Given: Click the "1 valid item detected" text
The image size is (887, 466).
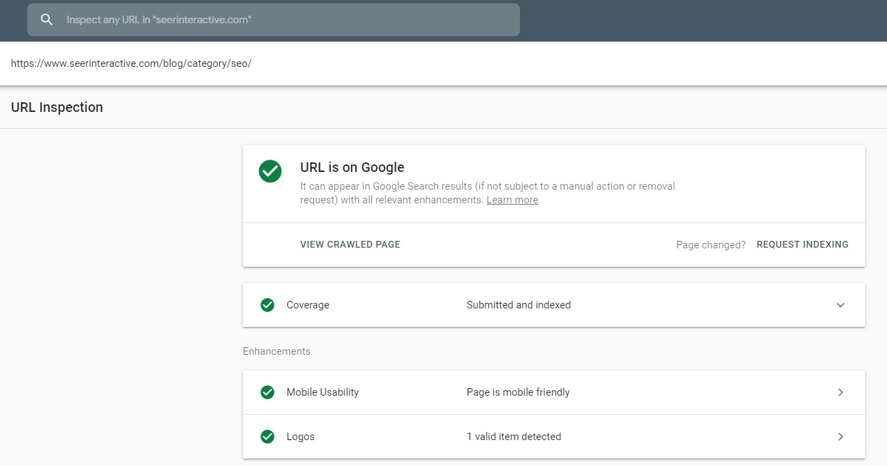Looking at the screenshot, I should pyautogui.click(x=514, y=437).
